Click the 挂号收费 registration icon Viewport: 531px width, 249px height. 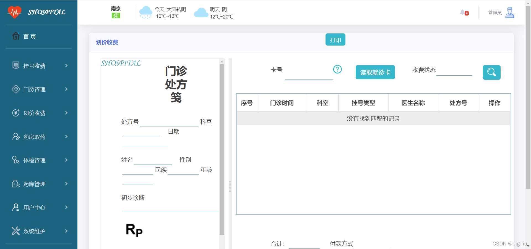coord(16,65)
